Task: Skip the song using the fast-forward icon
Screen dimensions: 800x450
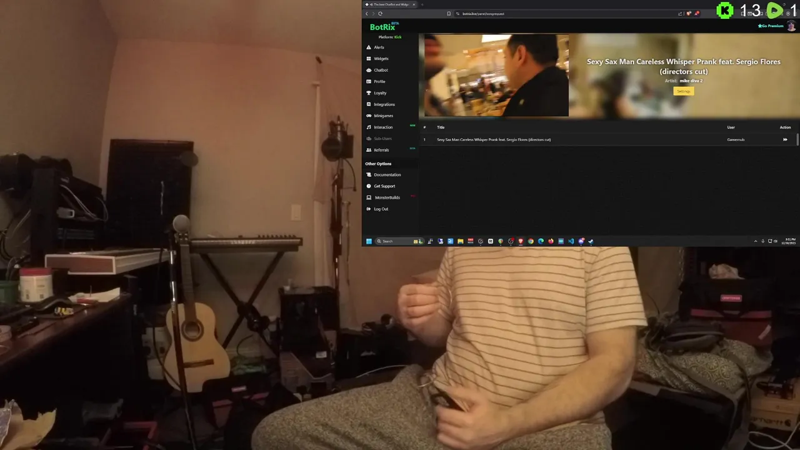Action: pyautogui.click(x=785, y=139)
